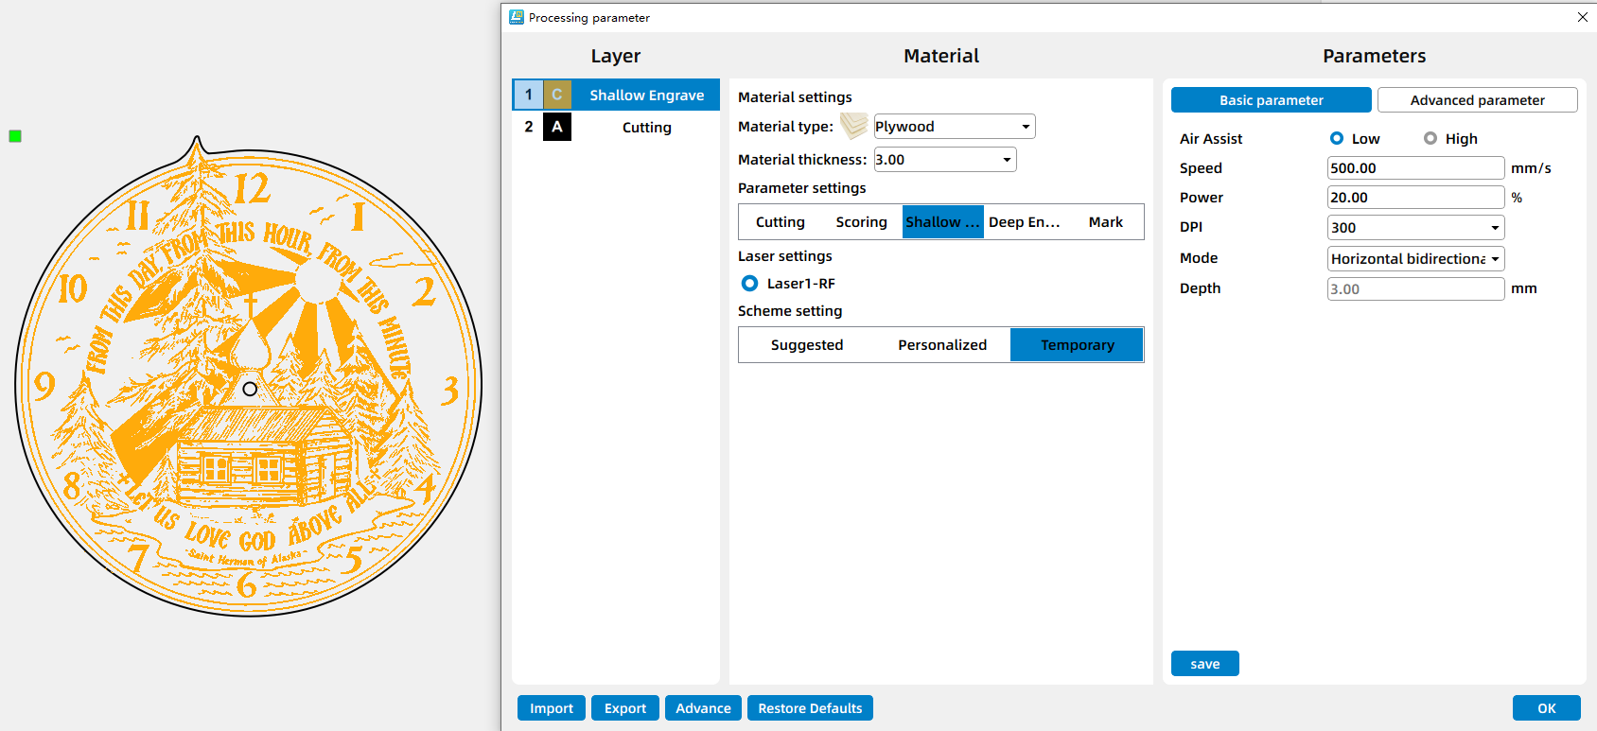Click the green origin marker on canvas
Screen dimensions: 1597x731
click(x=15, y=136)
